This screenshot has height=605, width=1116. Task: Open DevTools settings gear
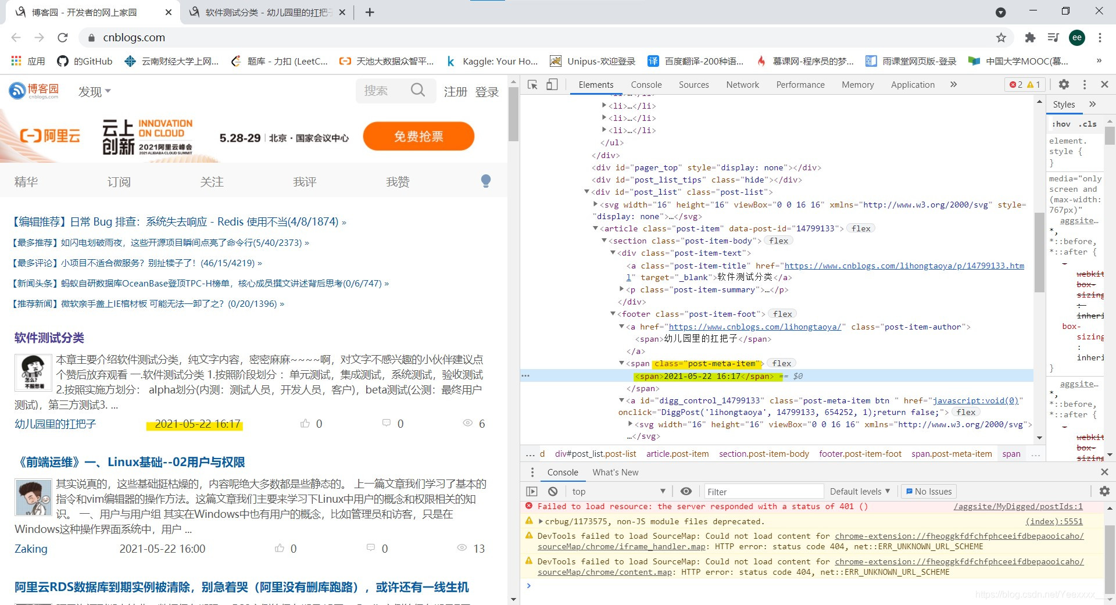1064,85
